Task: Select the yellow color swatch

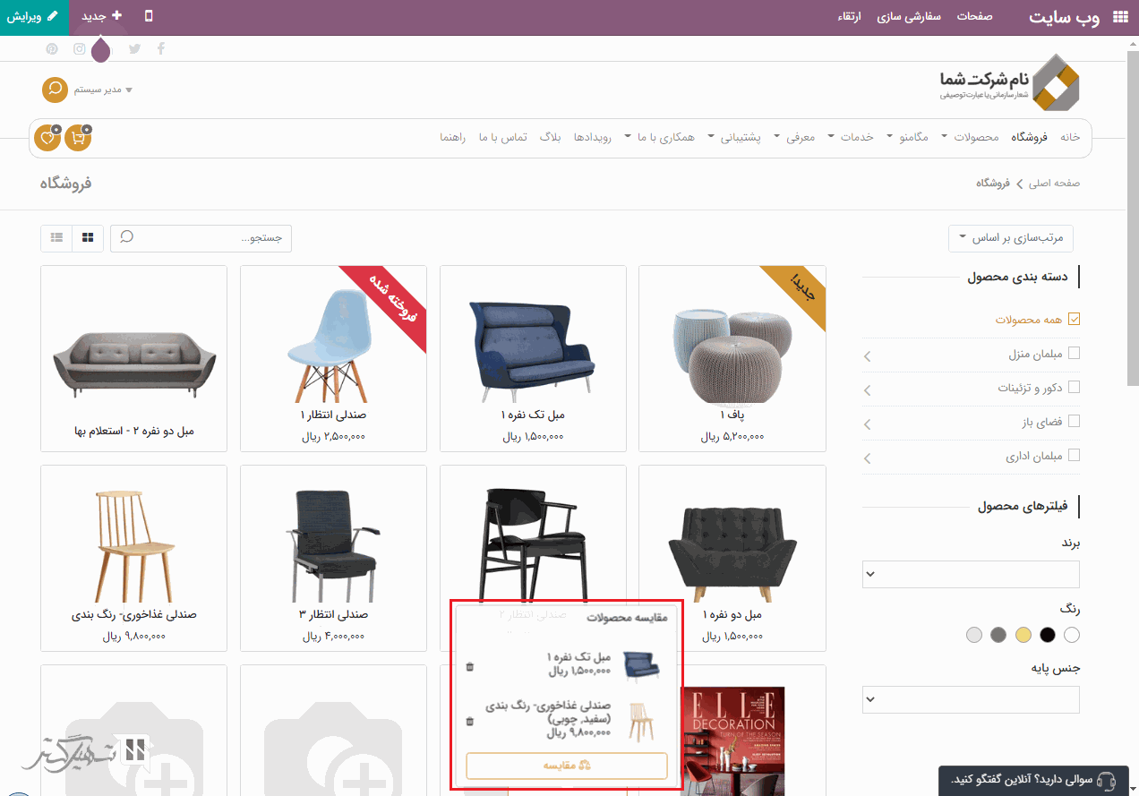Action: pos(1023,635)
